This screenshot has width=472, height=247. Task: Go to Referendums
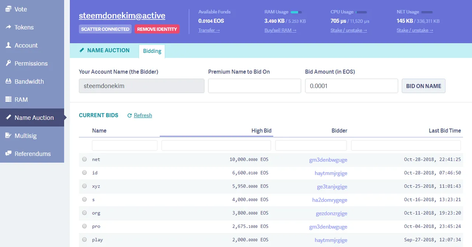32,154
